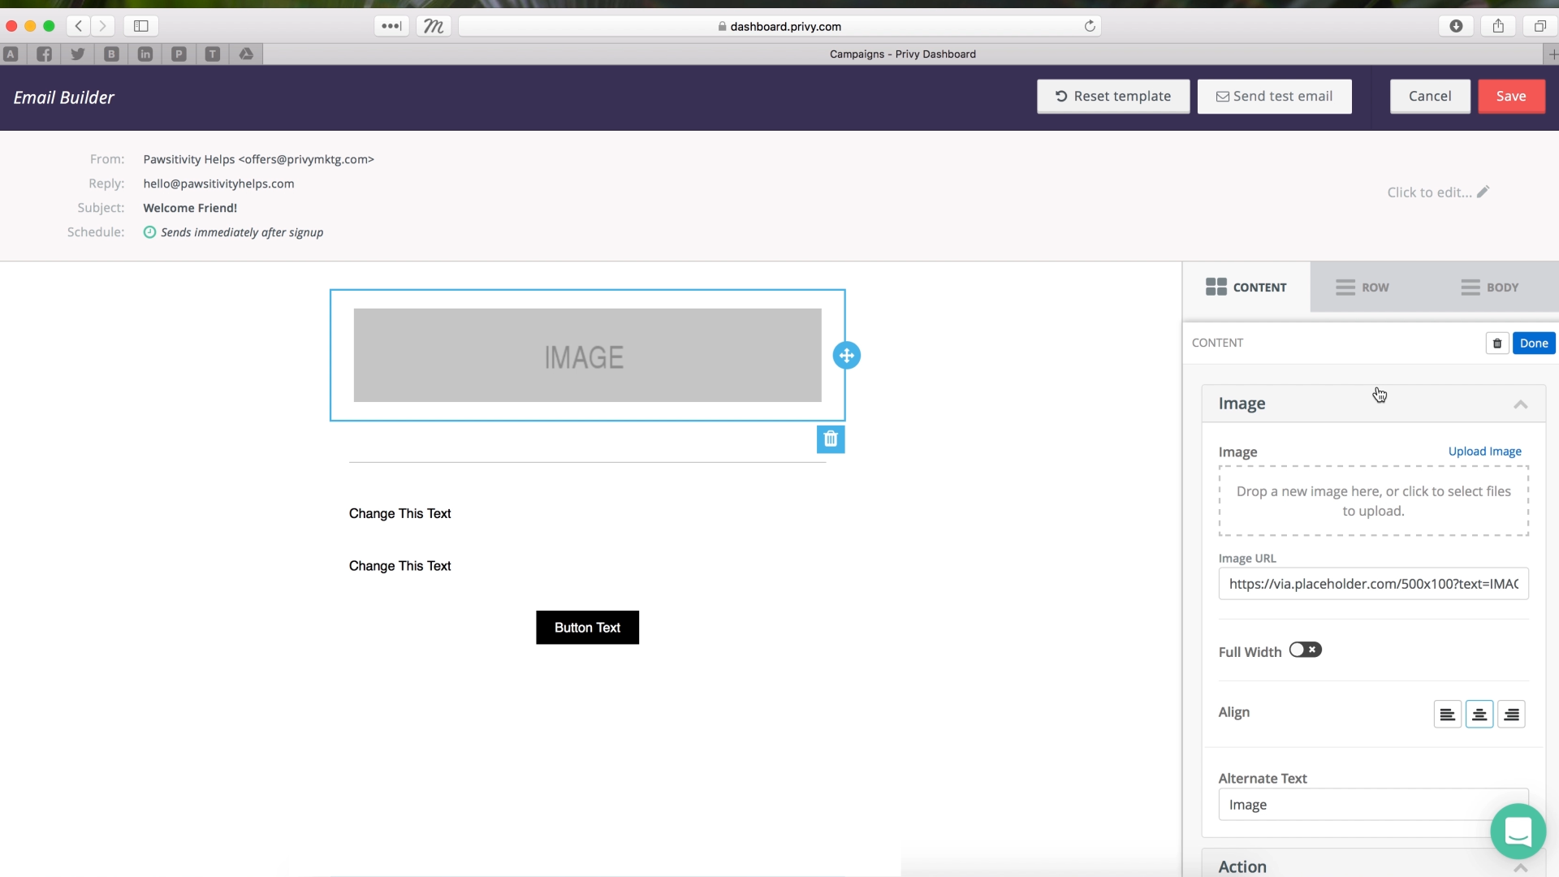The height and width of the screenshot is (877, 1559).
Task: Click the Done button
Action: pos(1534,343)
